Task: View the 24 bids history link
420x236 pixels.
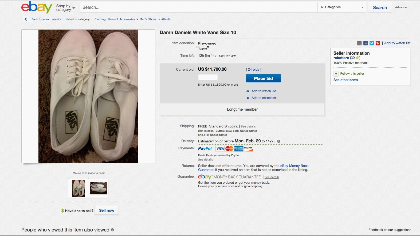Action: coord(253,69)
